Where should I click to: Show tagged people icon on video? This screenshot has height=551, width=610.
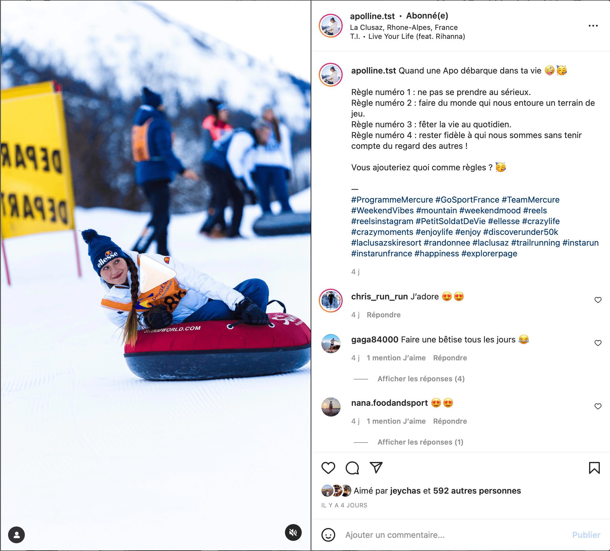click(16, 535)
